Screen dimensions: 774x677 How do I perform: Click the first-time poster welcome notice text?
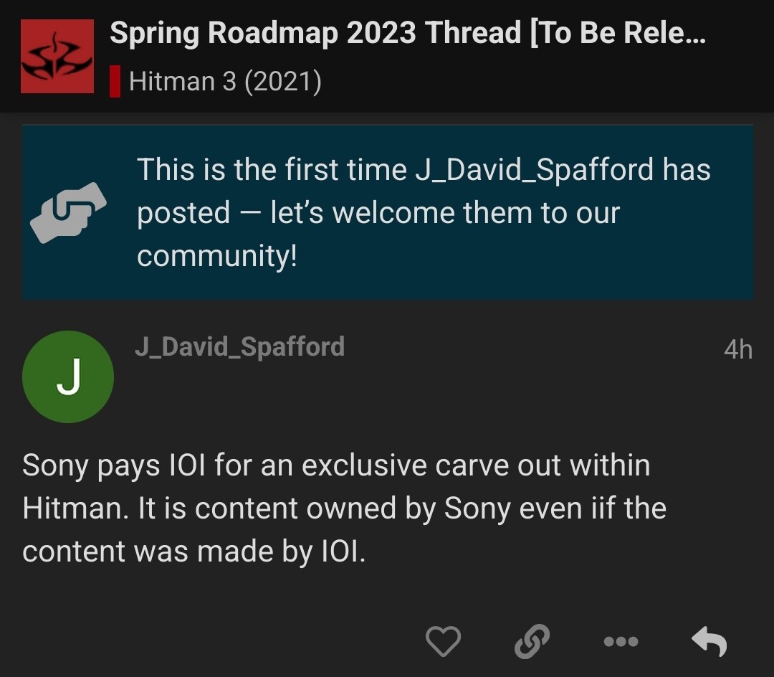pos(423,212)
